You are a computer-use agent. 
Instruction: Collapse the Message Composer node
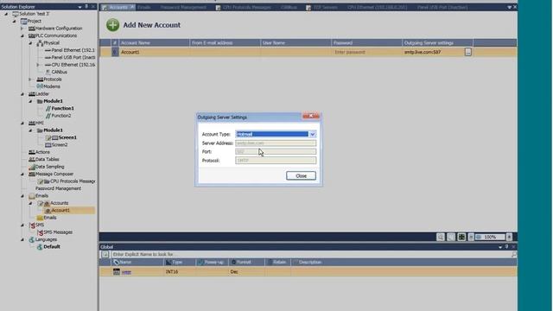pyautogui.click(x=22, y=175)
